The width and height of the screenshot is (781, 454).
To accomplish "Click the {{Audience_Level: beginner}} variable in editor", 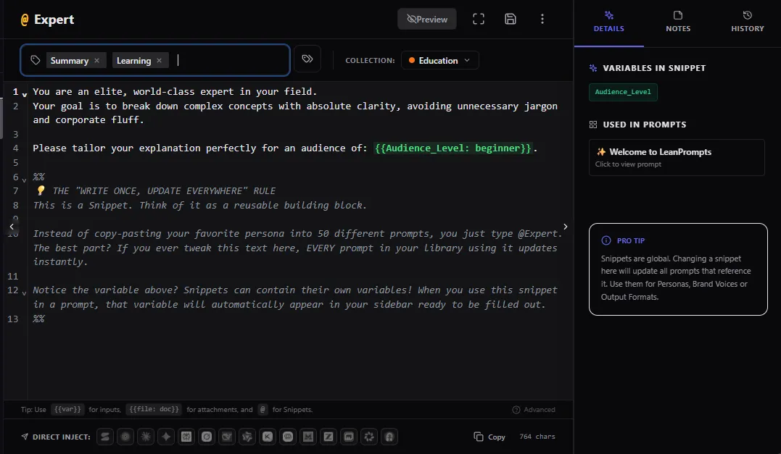I will (453, 148).
